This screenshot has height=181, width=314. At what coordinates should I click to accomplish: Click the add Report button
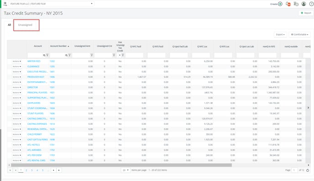pyautogui.click(x=306, y=13)
